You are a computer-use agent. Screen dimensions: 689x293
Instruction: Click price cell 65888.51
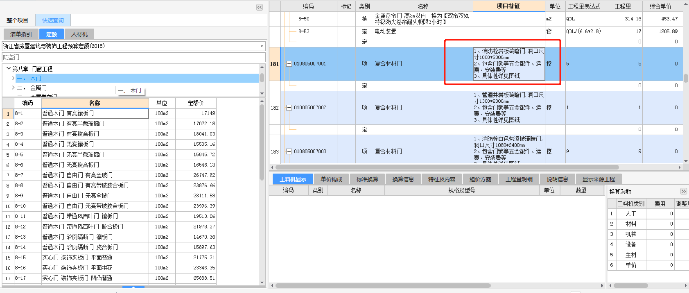tap(196, 278)
